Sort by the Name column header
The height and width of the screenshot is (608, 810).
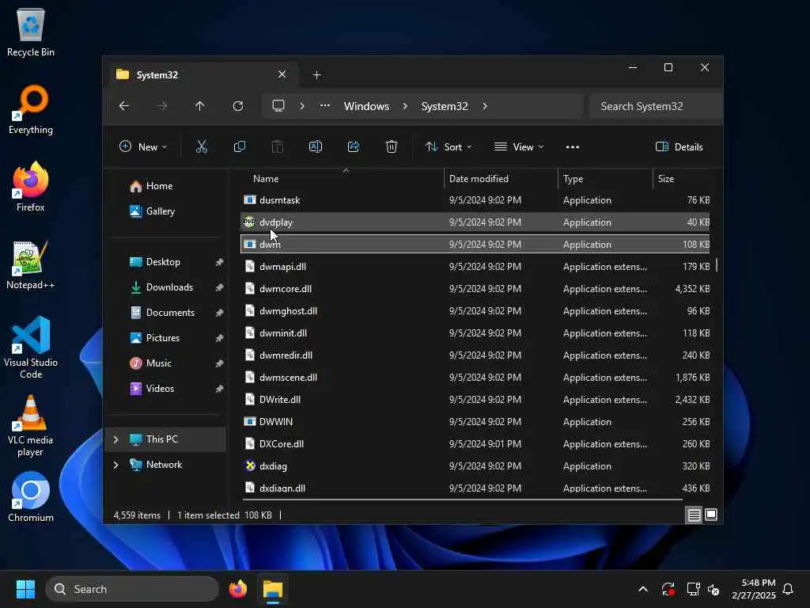click(x=341, y=179)
